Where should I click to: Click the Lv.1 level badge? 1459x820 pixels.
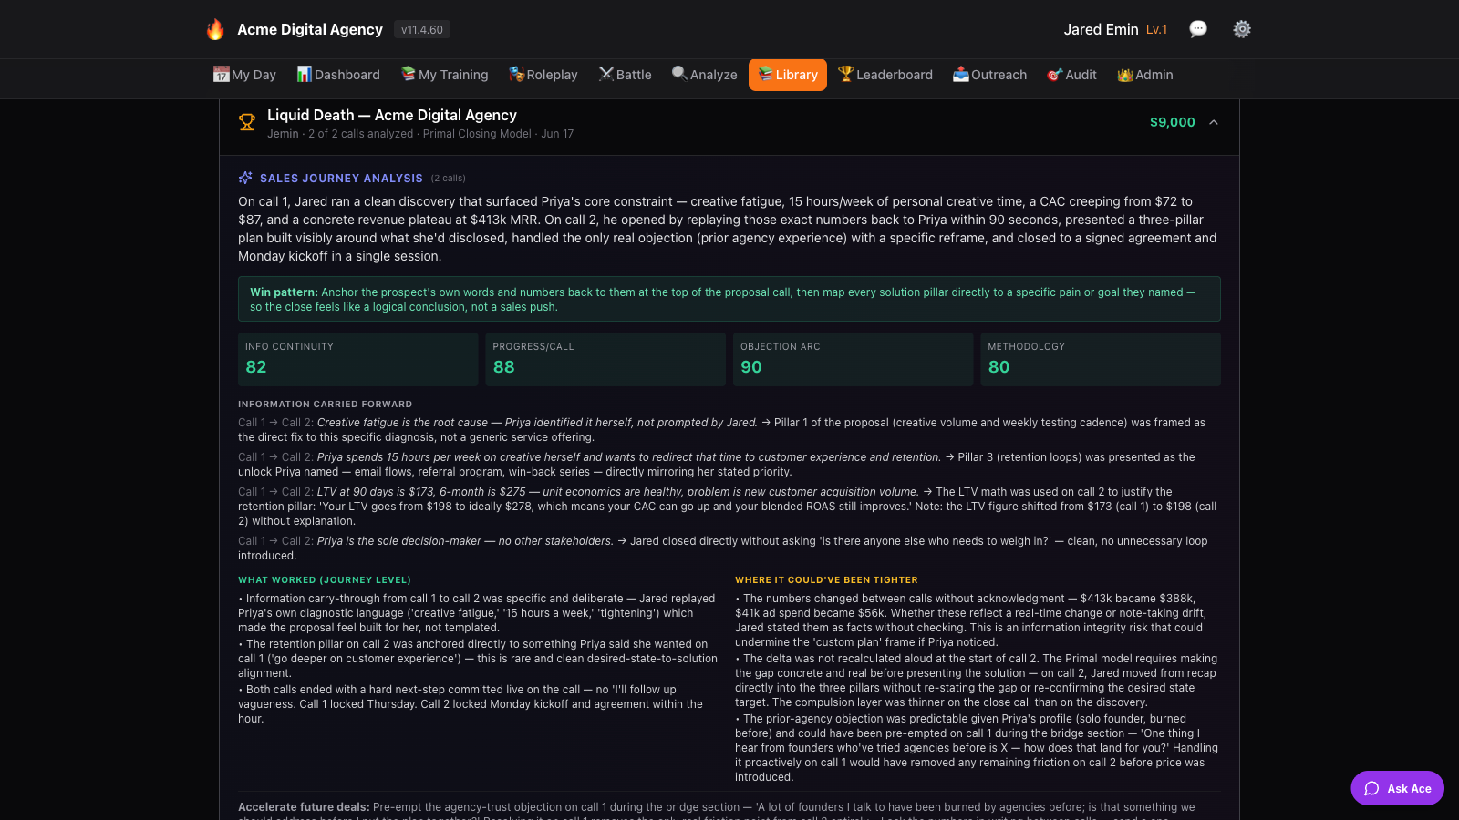1156,29
